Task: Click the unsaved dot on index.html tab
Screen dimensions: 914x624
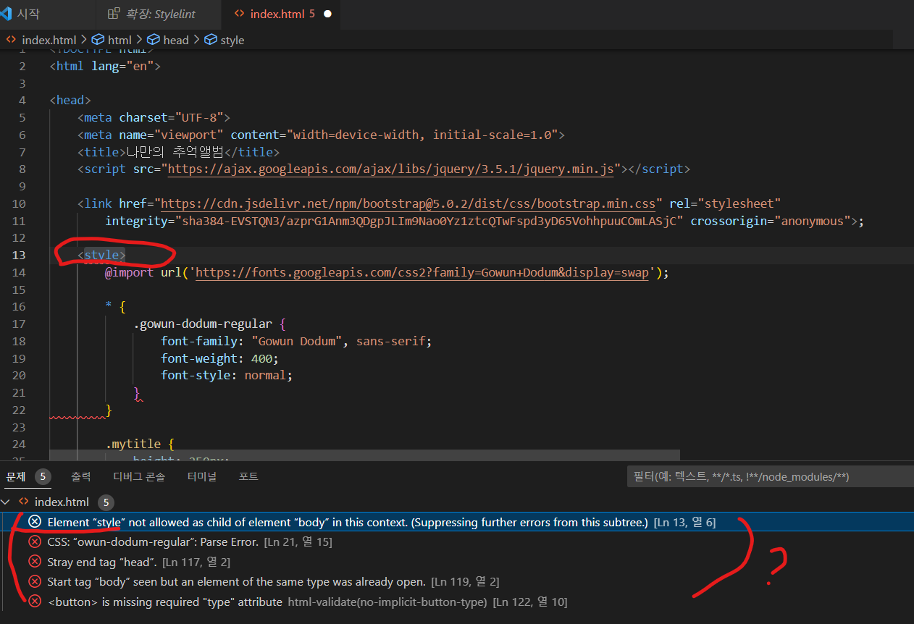Action: pyautogui.click(x=327, y=14)
